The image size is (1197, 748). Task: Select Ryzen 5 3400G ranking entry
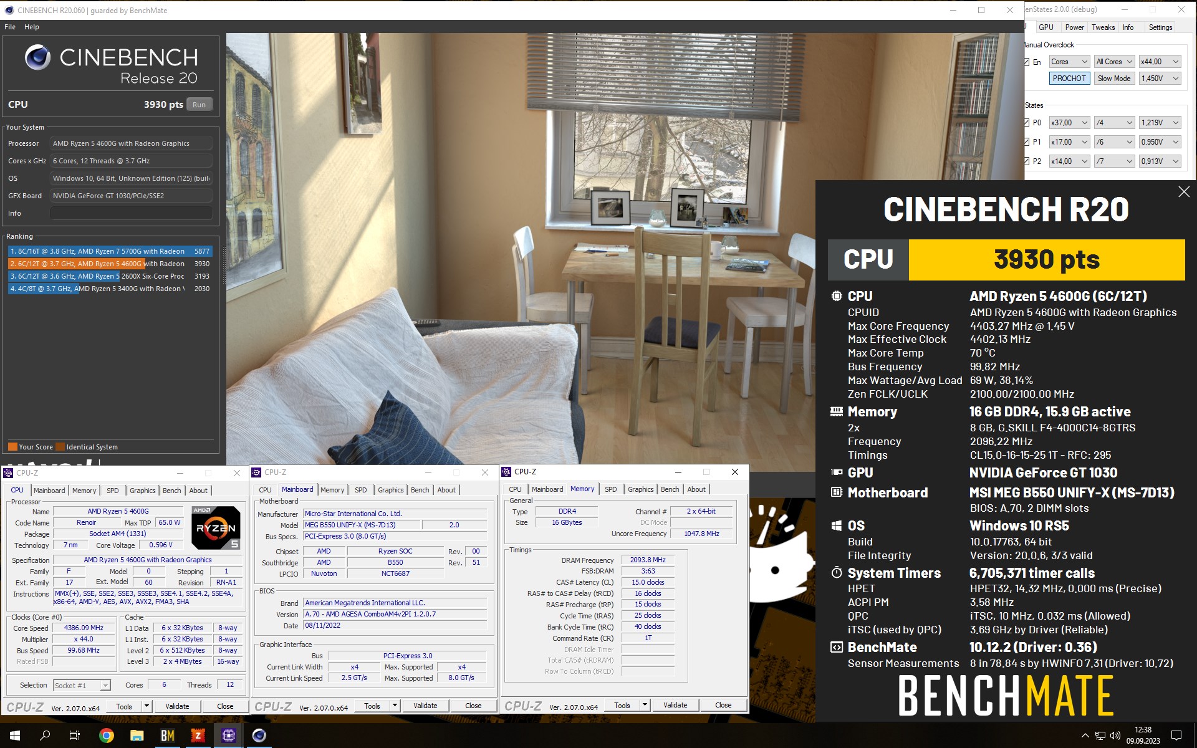(110, 289)
